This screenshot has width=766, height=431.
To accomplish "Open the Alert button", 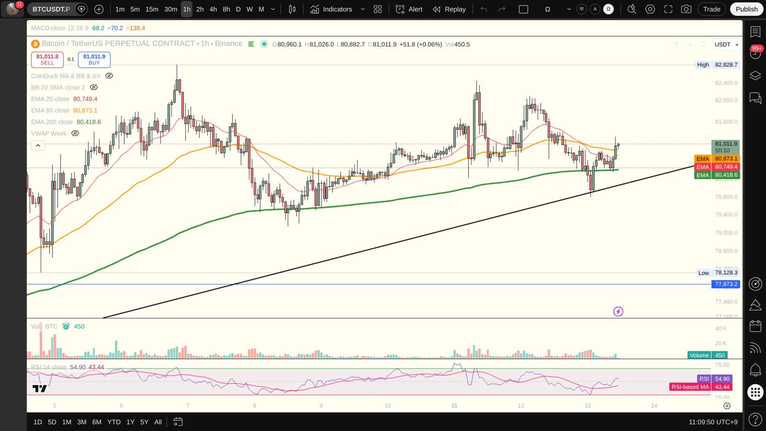I will click(x=409, y=9).
